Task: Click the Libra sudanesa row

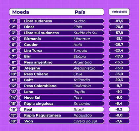Action: tap(62, 21)
